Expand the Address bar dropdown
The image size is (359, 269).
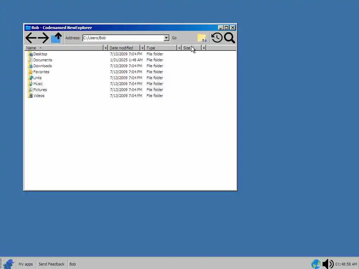point(167,38)
